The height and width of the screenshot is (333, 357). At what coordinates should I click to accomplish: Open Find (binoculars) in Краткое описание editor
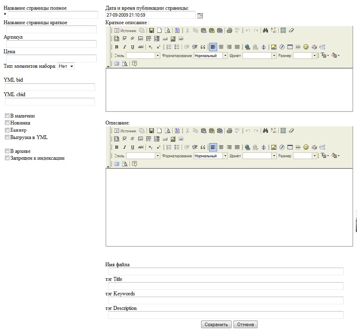point(265,31)
